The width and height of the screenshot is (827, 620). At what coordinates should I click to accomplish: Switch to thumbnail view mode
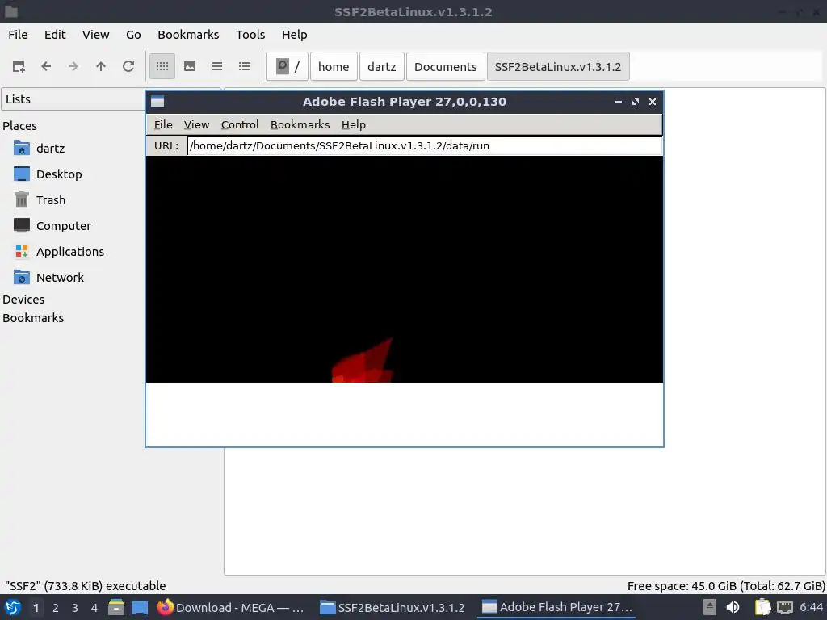190,66
